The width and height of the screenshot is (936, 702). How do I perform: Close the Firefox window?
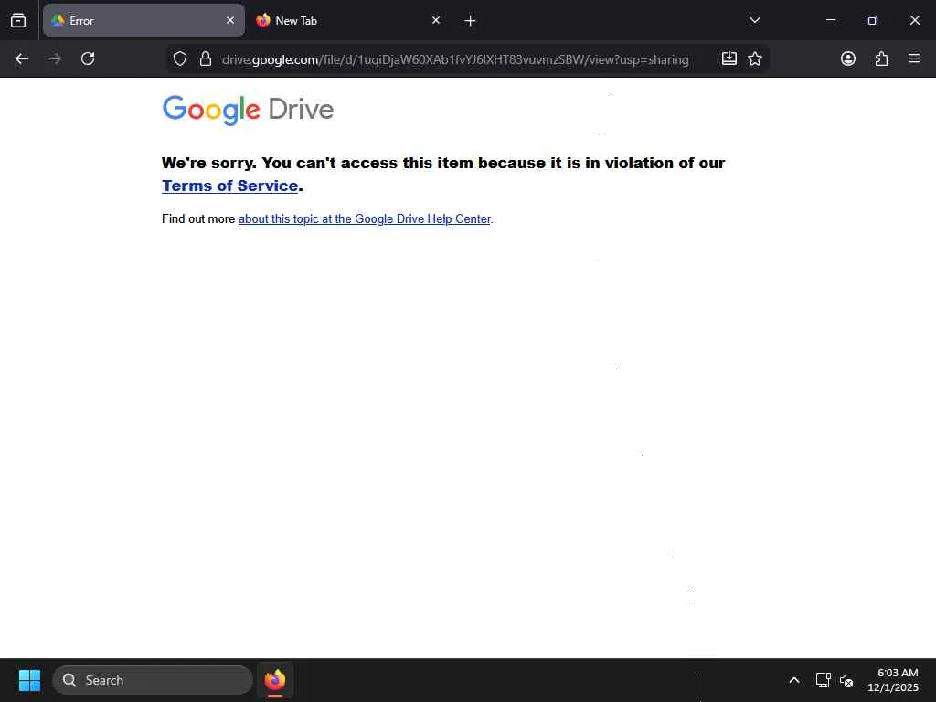(914, 20)
